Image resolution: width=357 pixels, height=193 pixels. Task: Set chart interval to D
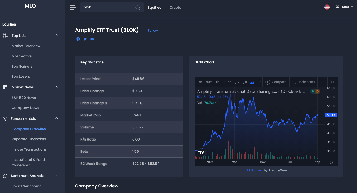pos(223,82)
